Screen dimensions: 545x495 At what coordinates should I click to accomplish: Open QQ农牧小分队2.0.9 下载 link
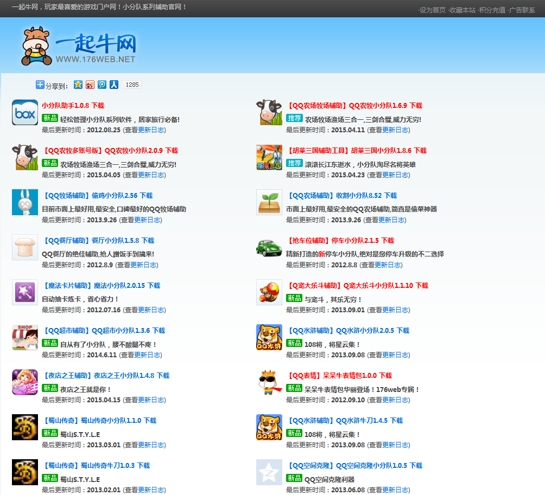click(110, 151)
